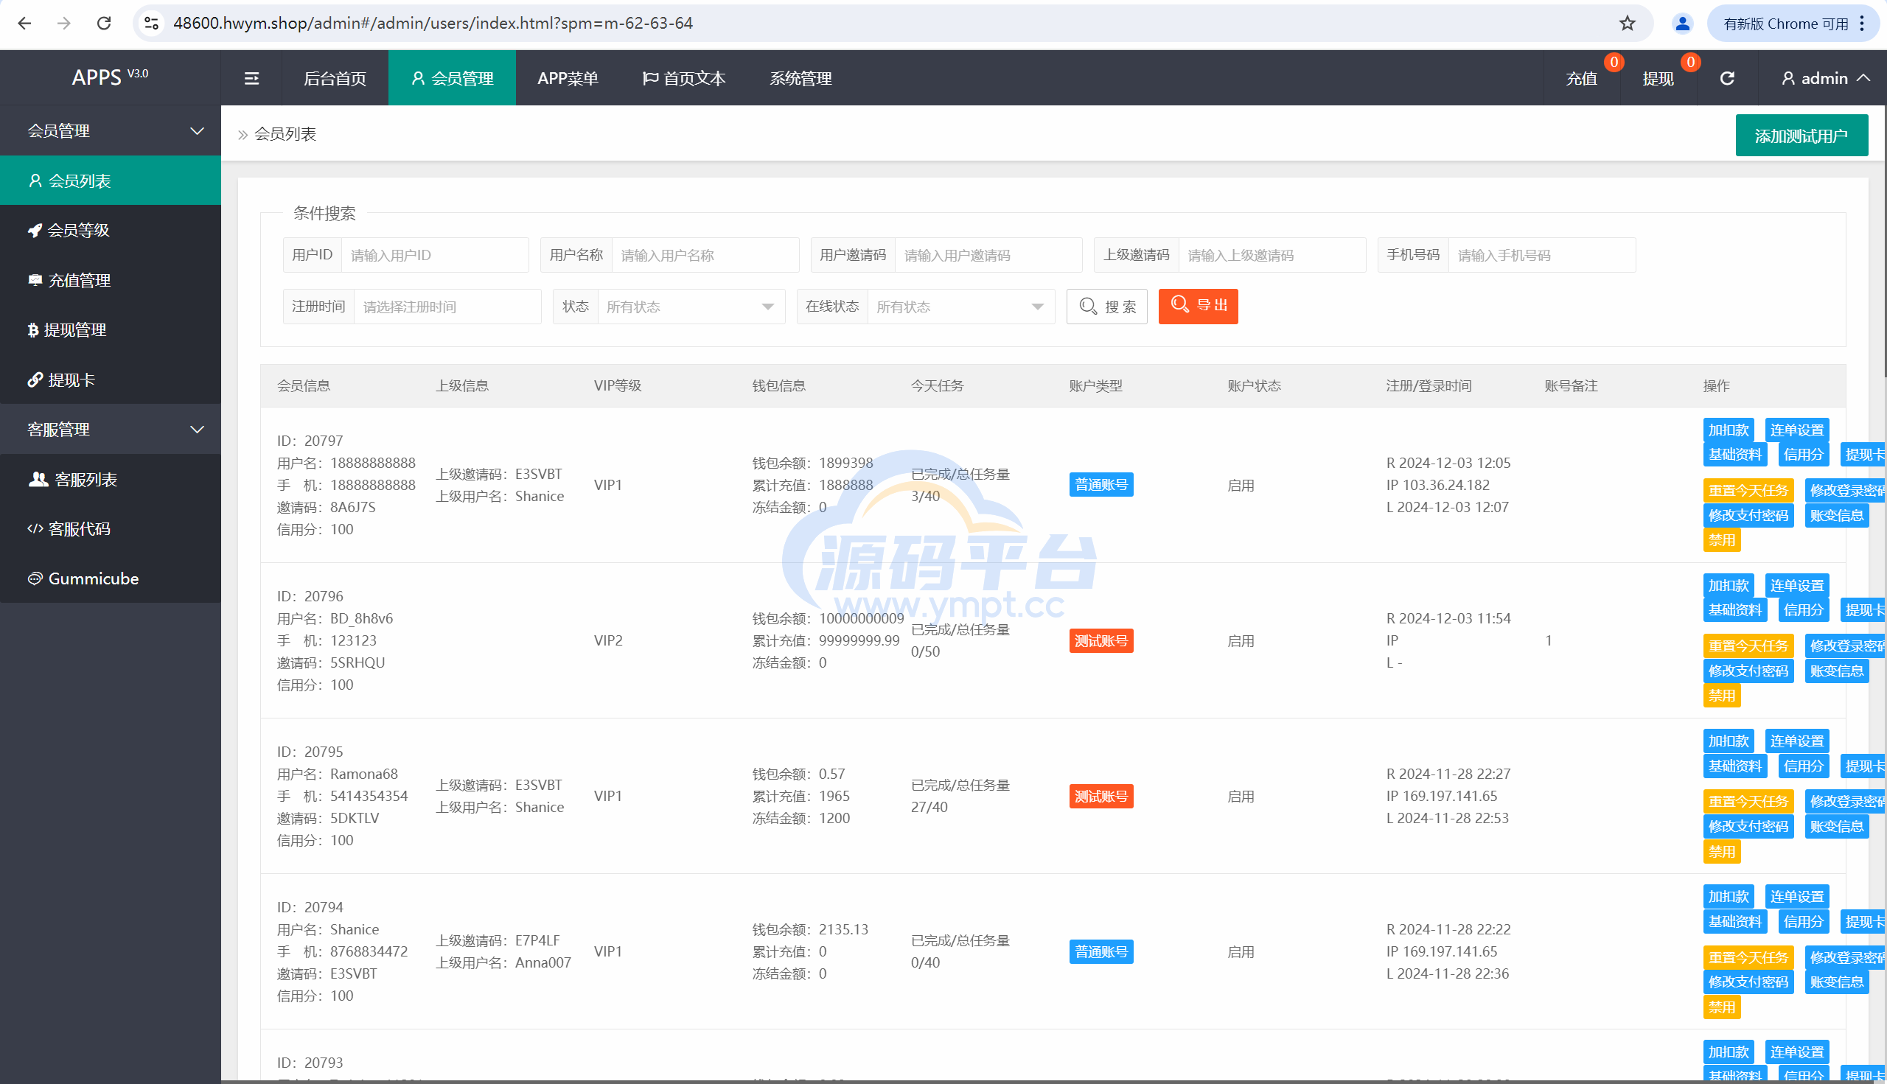Click 账变信息 for user 20794
Screen dimensions: 1887x1084
click(x=1836, y=982)
